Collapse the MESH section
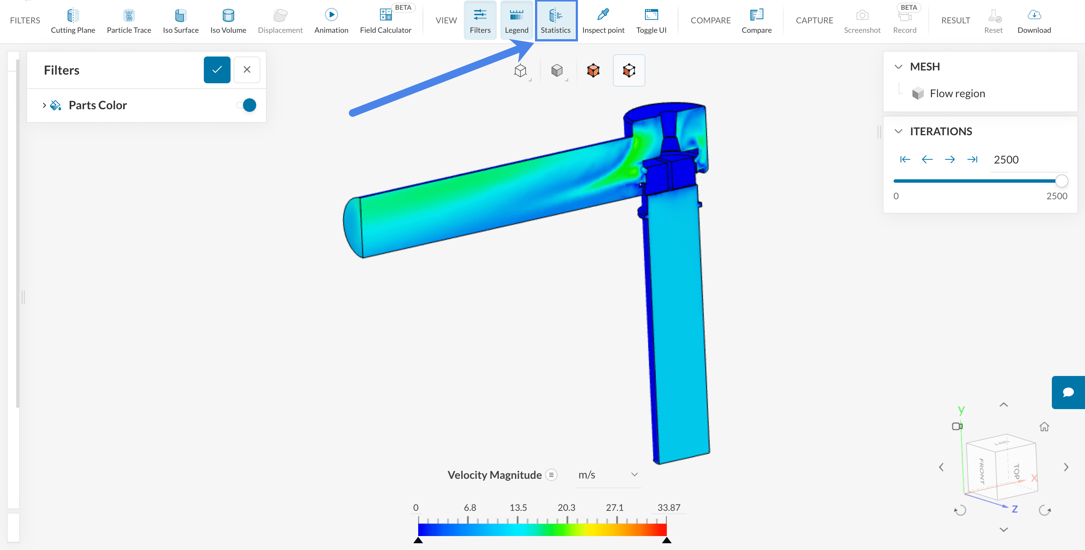 [x=898, y=67]
